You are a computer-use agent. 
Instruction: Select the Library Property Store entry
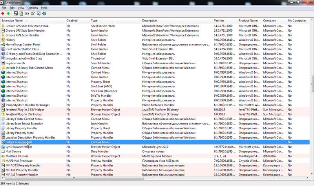(20, 133)
